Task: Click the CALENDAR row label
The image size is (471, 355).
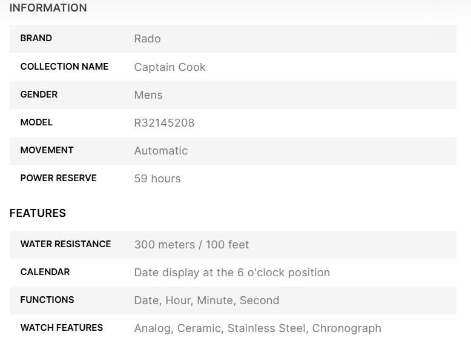Action: coord(45,272)
